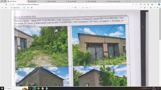Open the tab actions menu
Image resolution: width=161 pixels, height=90 pixels.
click(5, 1)
